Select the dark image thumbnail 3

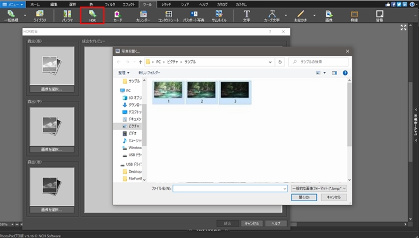(235, 93)
